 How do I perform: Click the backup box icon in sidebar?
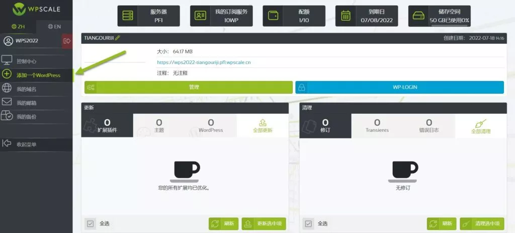tap(7, 116)
